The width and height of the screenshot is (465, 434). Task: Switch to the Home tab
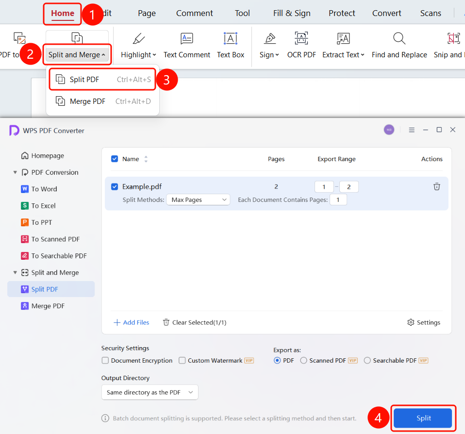[63, 13]
